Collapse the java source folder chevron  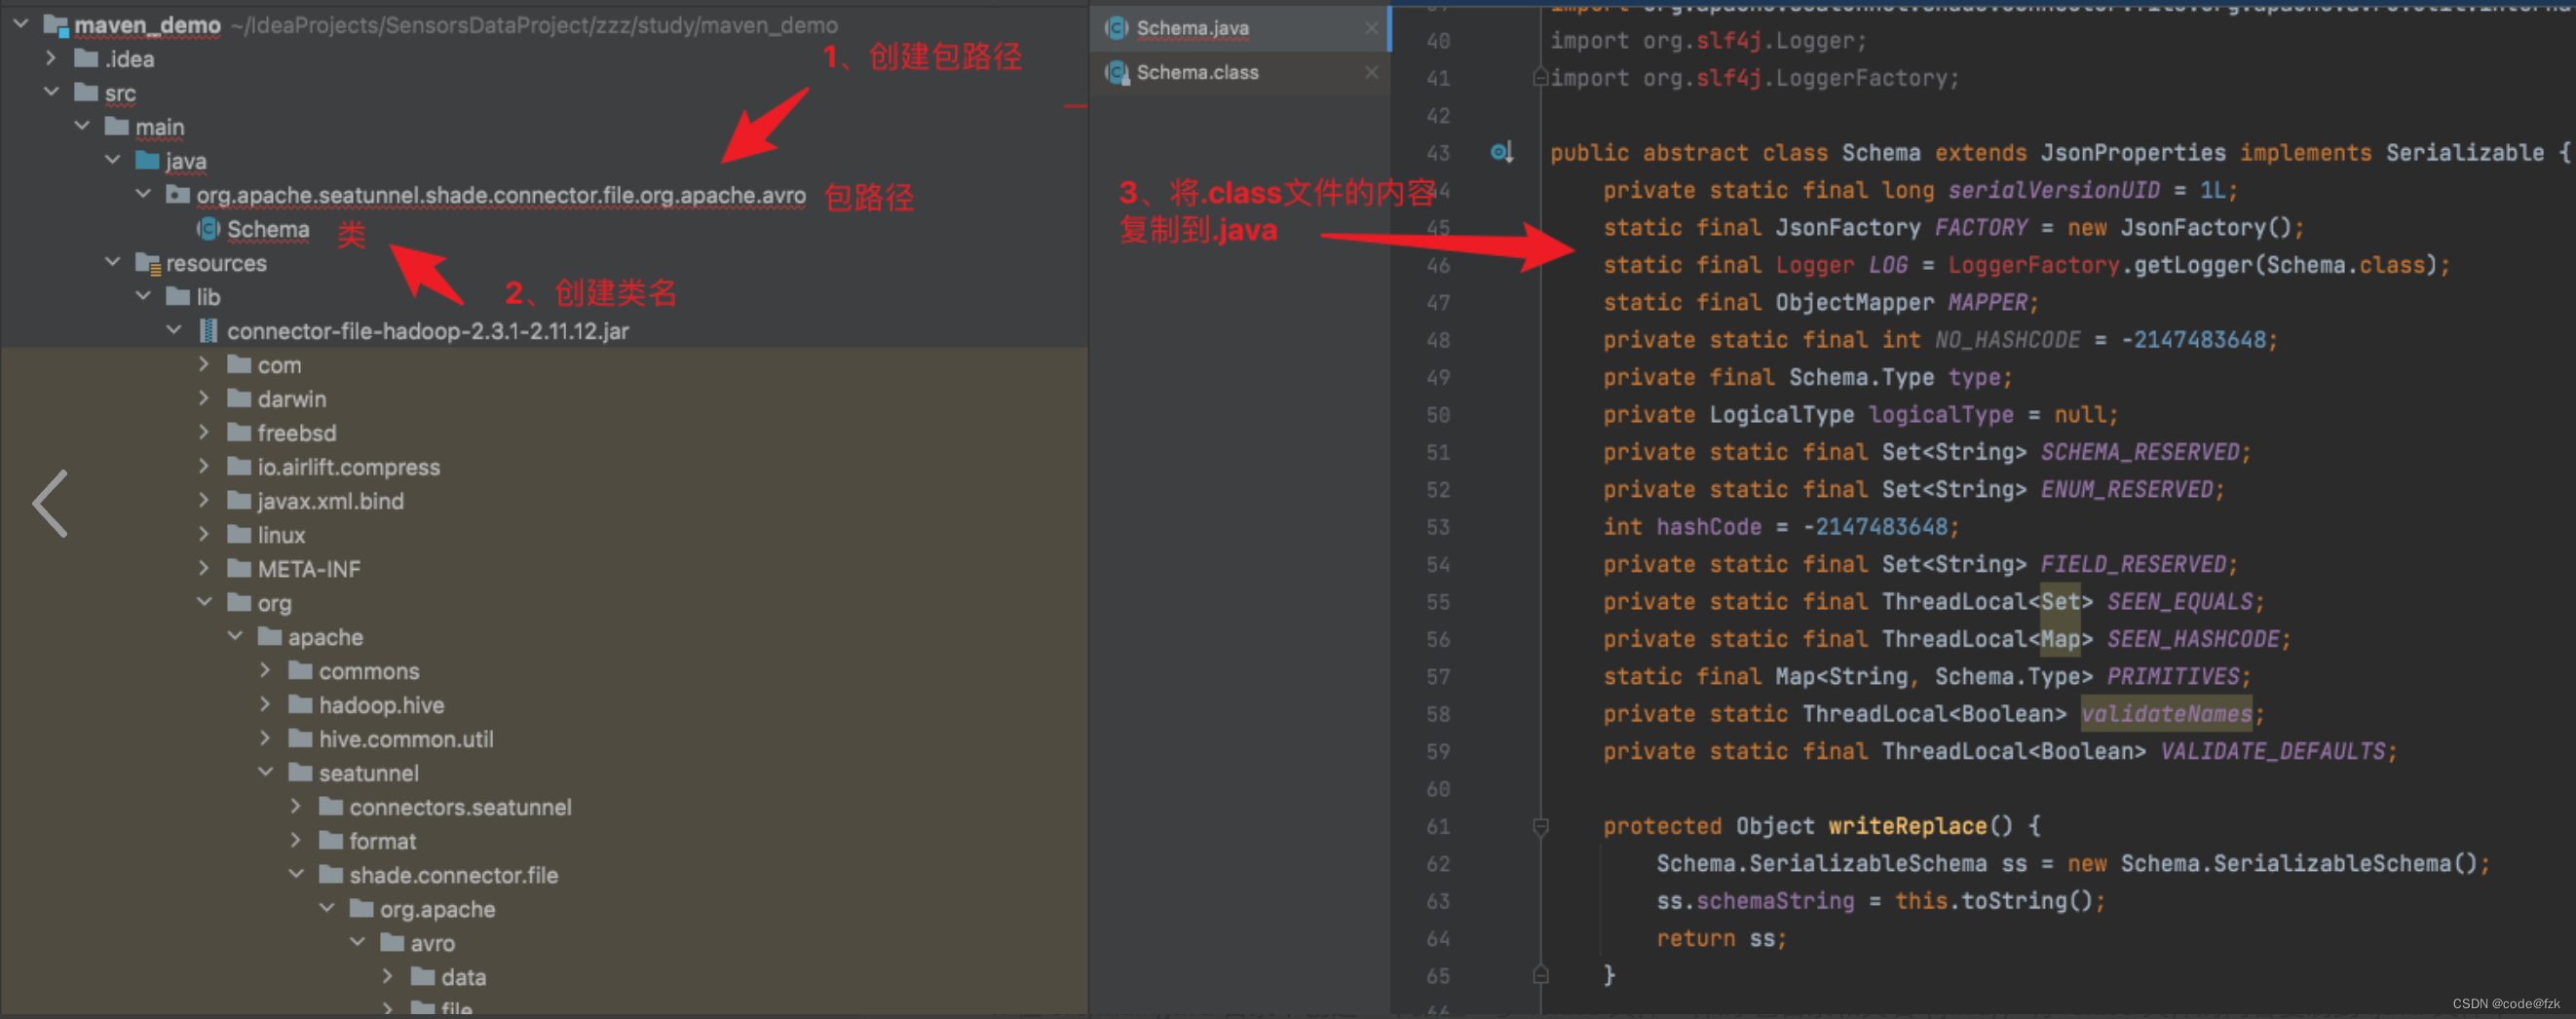113,160
